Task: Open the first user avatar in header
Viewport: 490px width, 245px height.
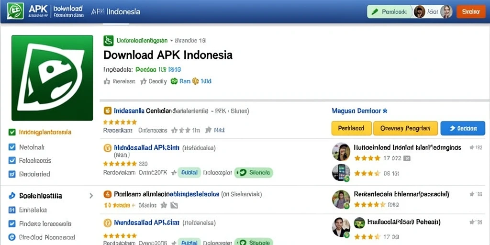Action: [419, 12]
